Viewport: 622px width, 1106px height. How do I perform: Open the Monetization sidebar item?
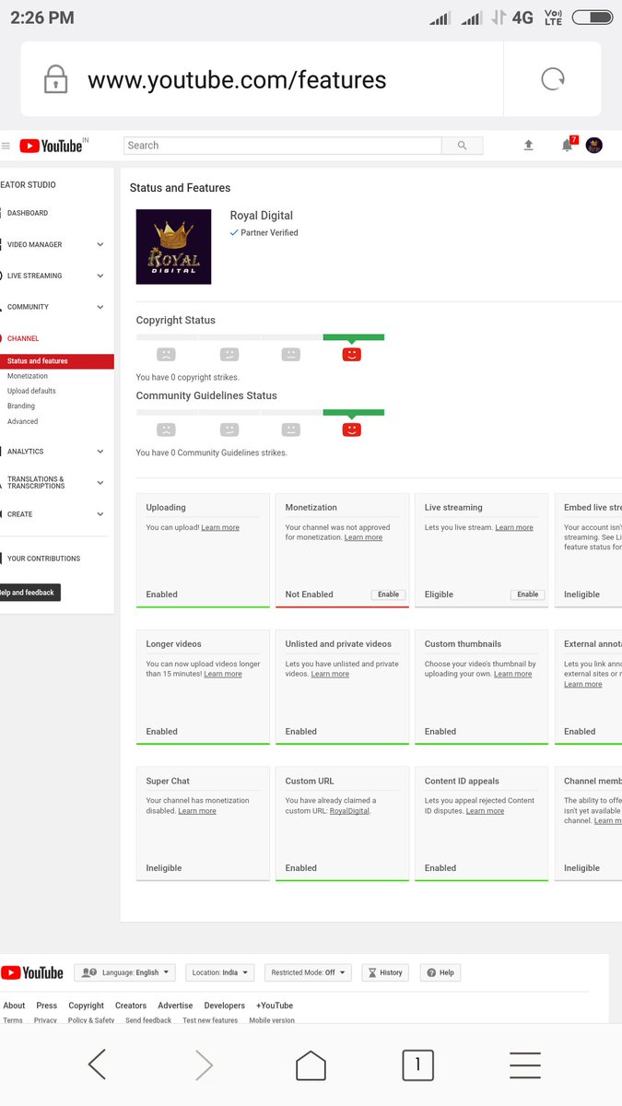click(x=28, y=376)
